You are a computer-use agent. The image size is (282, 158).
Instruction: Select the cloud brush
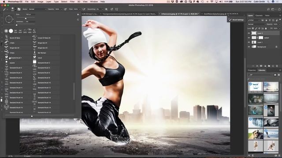tap(46, 58)
